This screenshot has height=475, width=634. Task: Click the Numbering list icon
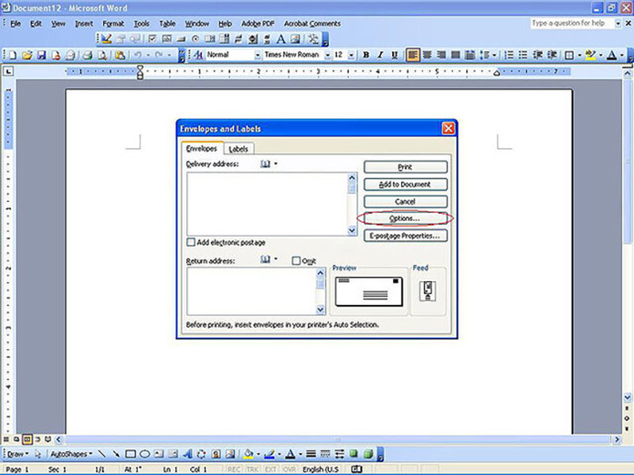click(509, 55)
